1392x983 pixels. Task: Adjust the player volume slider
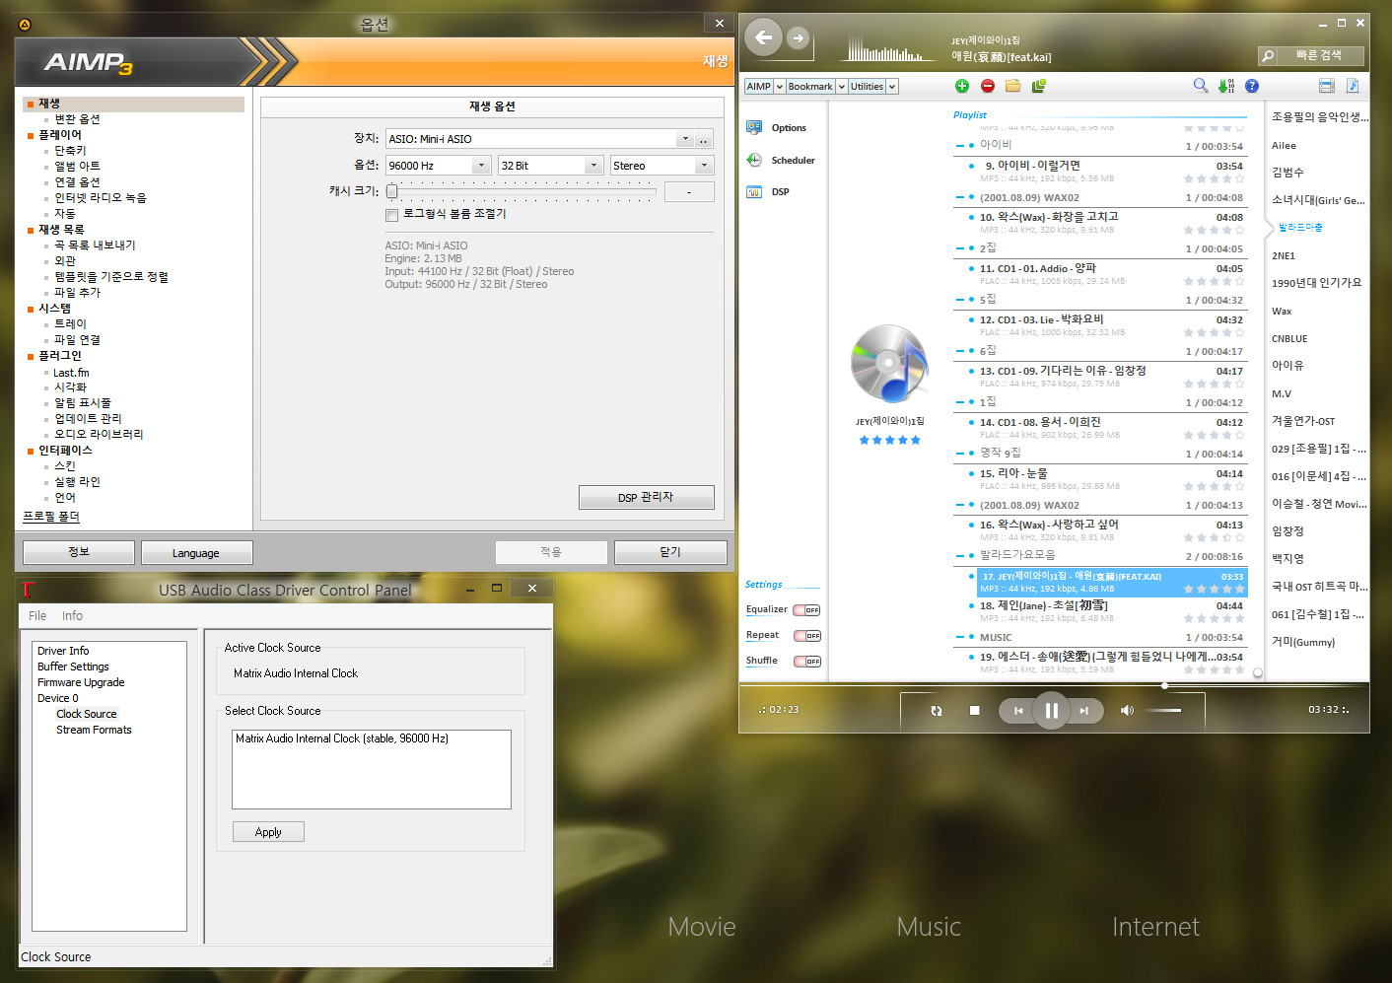(x=1163, y=710)
